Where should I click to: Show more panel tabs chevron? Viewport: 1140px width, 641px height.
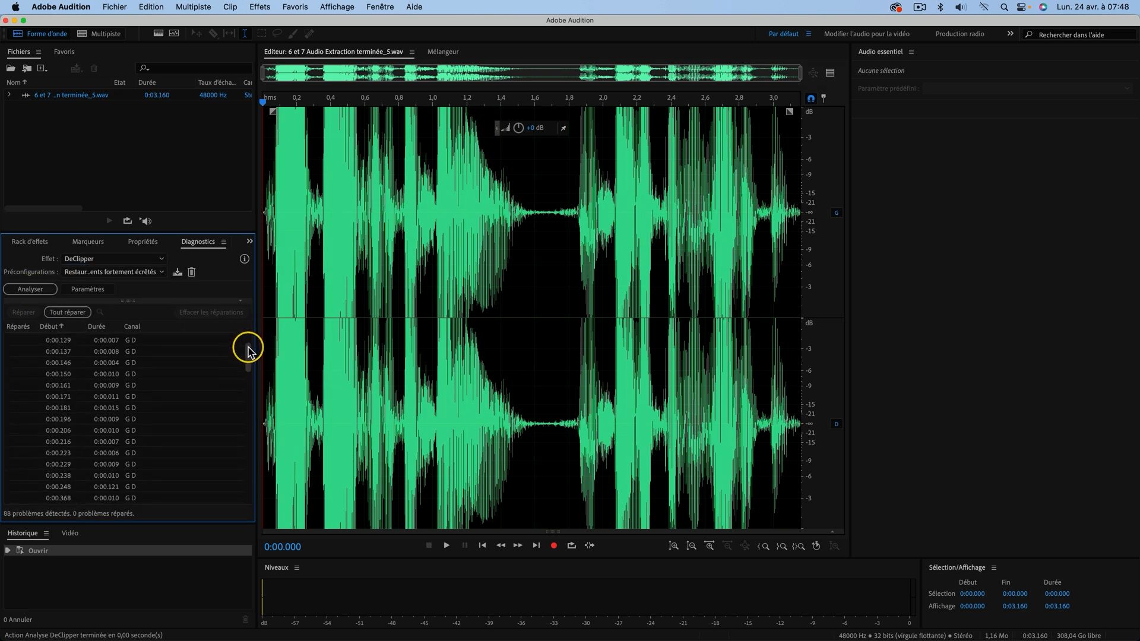click(x=249, y=241)
